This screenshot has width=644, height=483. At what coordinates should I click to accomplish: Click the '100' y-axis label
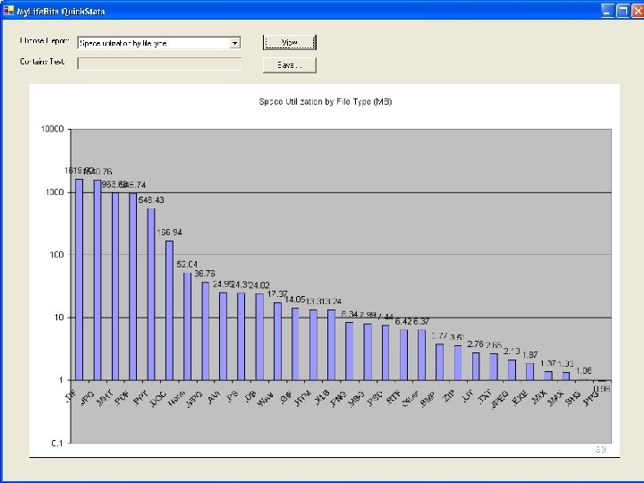pos(56,255)
